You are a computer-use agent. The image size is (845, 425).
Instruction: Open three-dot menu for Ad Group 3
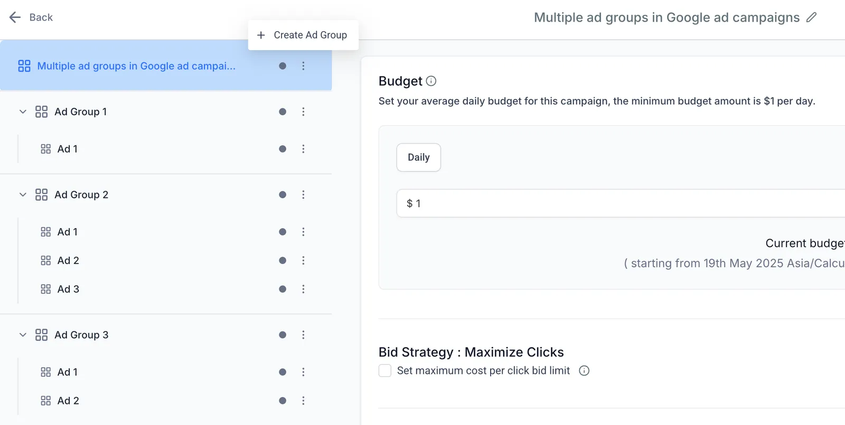(x=303, y=335)
